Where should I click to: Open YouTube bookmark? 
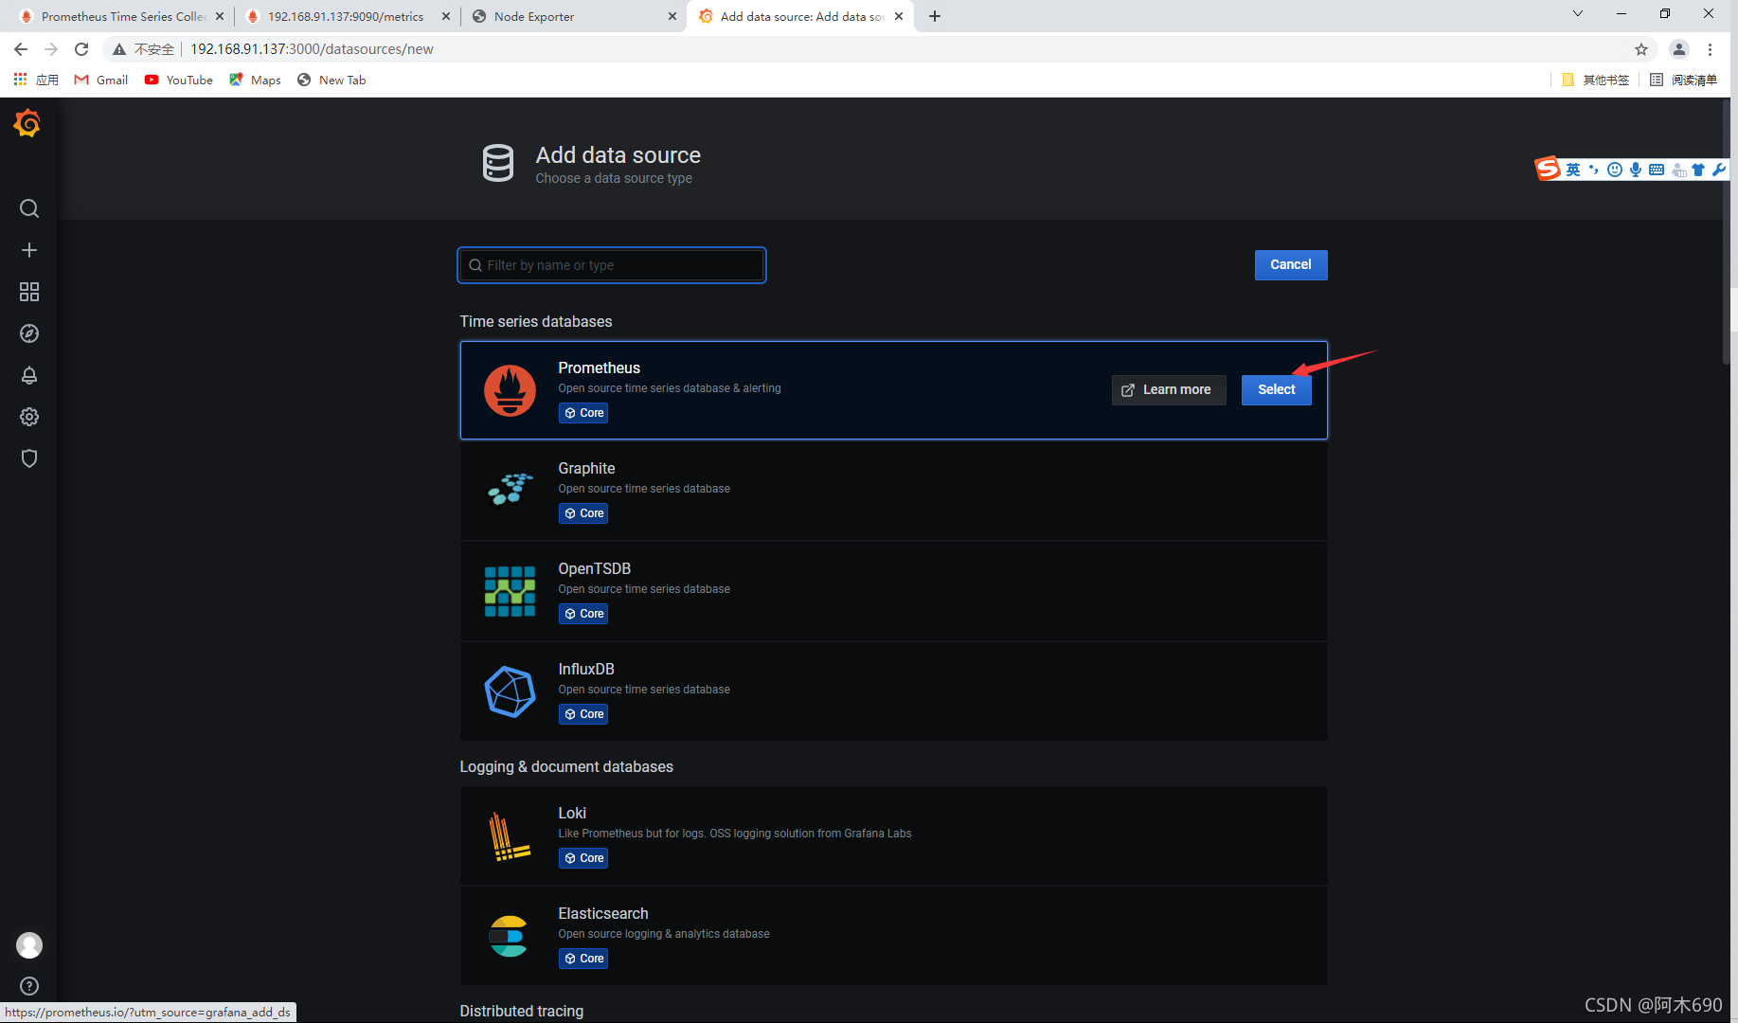179,80
